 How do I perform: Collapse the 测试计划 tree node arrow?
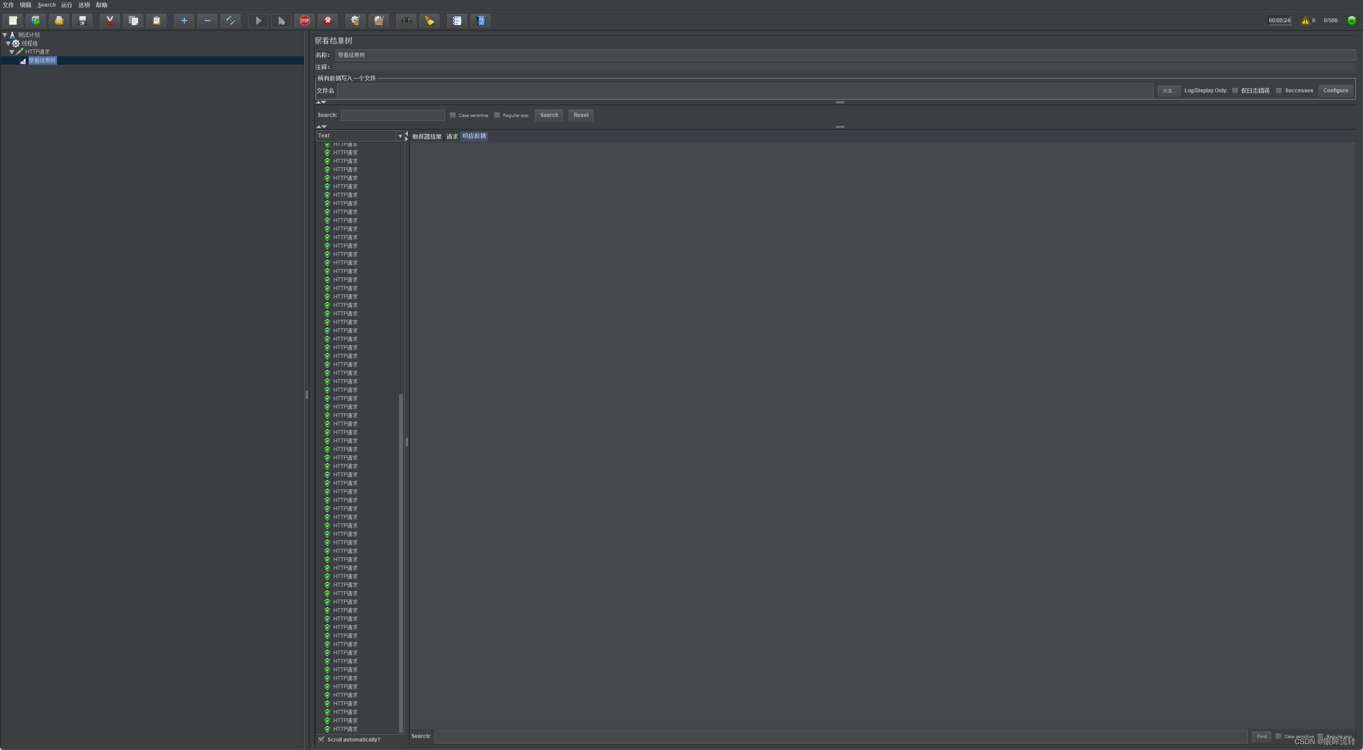(5, 35)
